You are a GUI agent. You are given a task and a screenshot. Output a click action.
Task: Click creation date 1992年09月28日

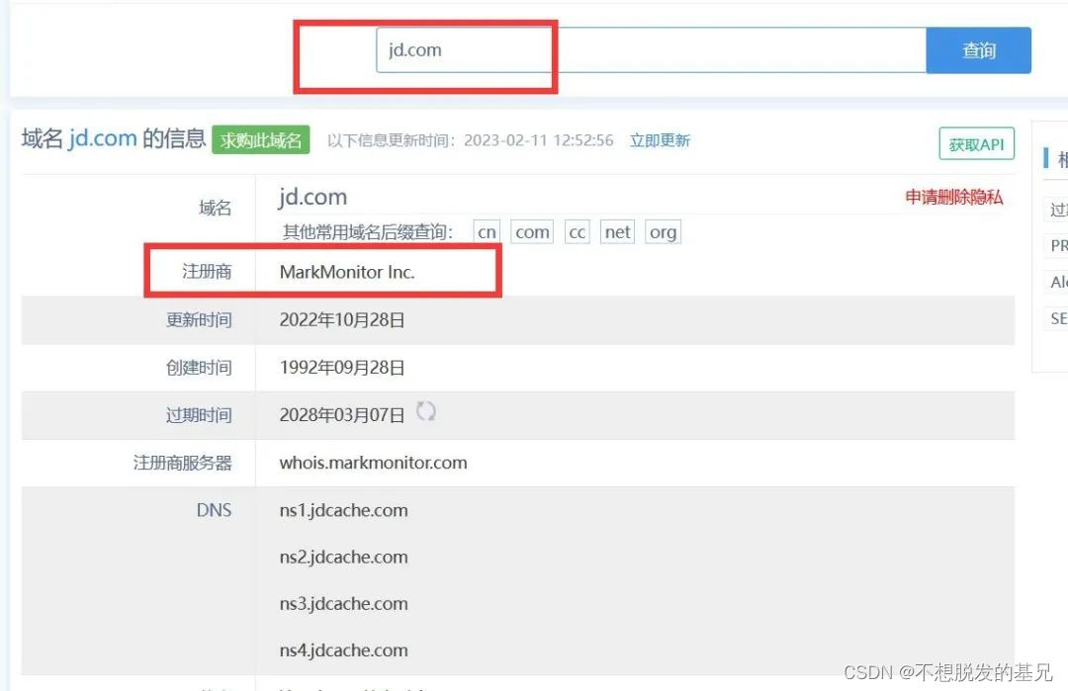342,368
